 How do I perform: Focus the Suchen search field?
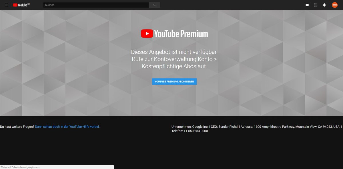coord(96,5)
